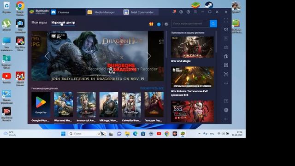Switch to the Media Manager tab

click(105, 12)
